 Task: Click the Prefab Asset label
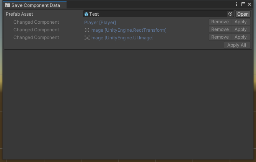19,14
